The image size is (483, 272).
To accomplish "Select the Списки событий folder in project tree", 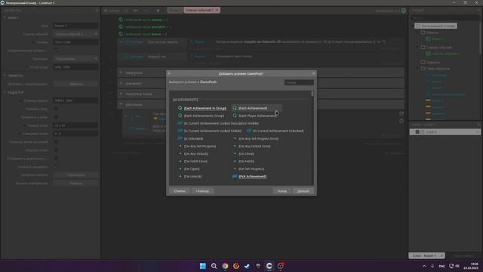I will tap(436, 47).
